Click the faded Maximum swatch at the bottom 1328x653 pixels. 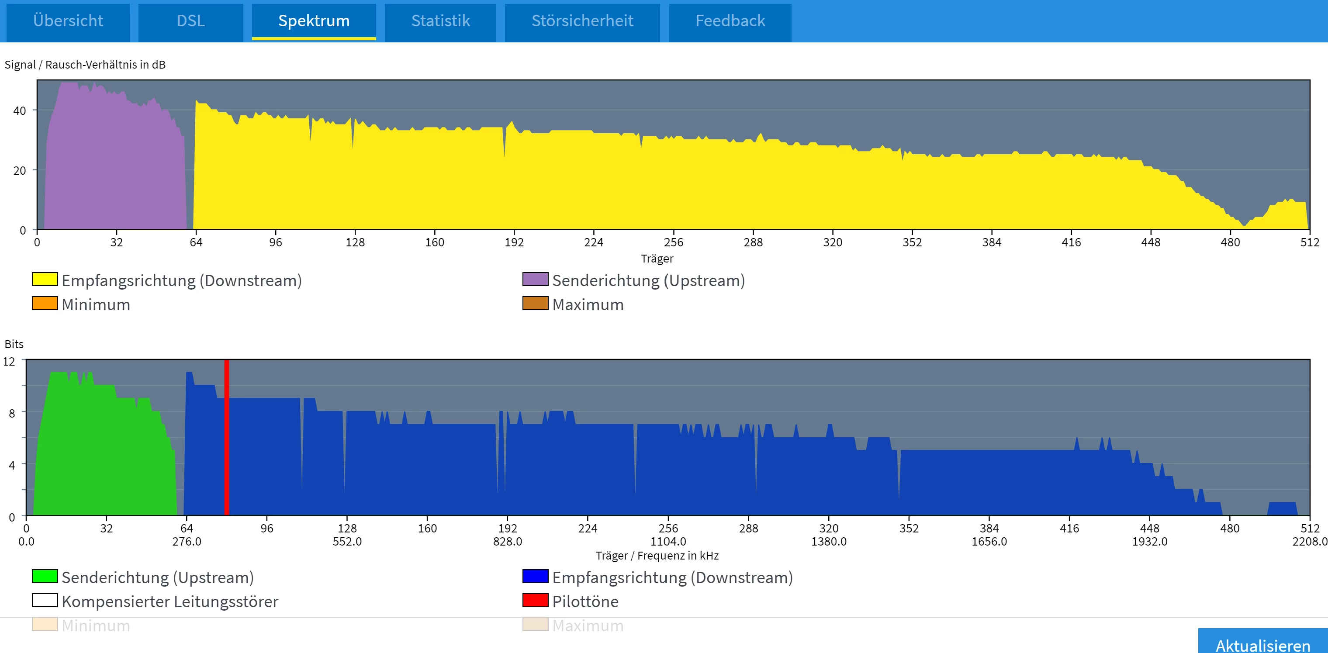(535, 625)
